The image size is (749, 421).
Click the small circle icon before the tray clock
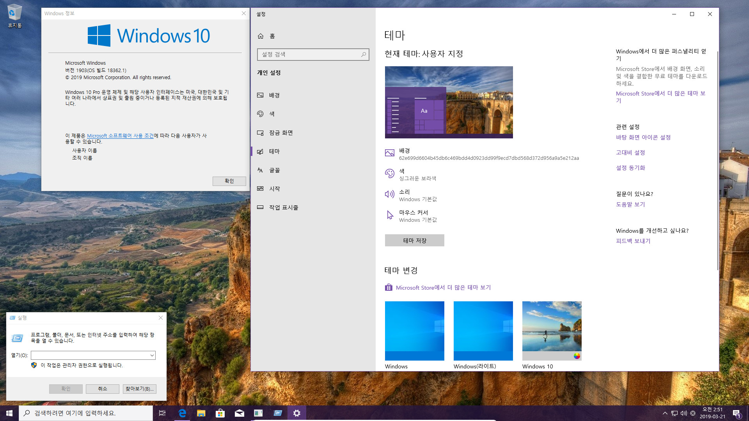693,413
